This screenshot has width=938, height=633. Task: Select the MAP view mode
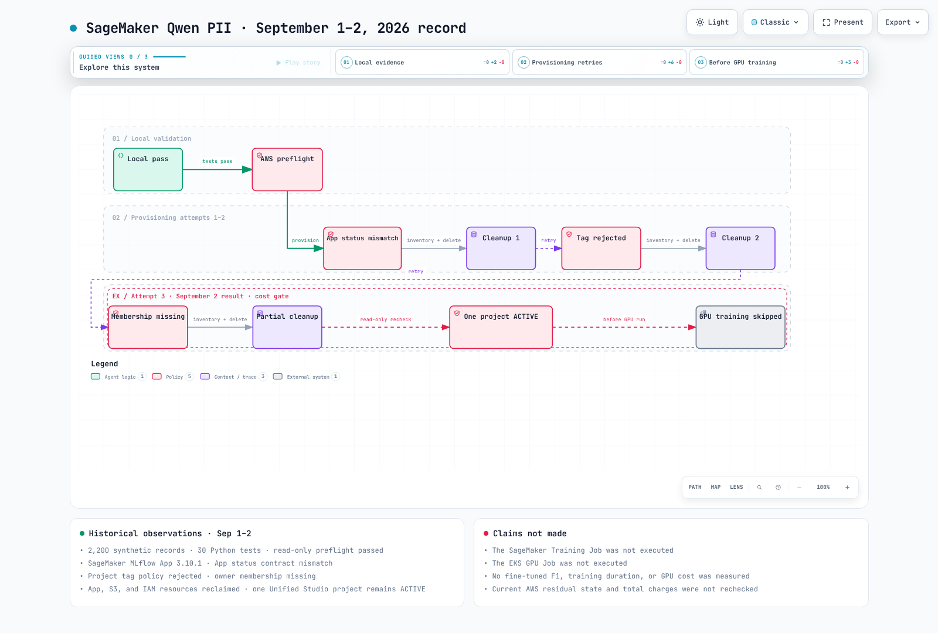tap(716, 487)
